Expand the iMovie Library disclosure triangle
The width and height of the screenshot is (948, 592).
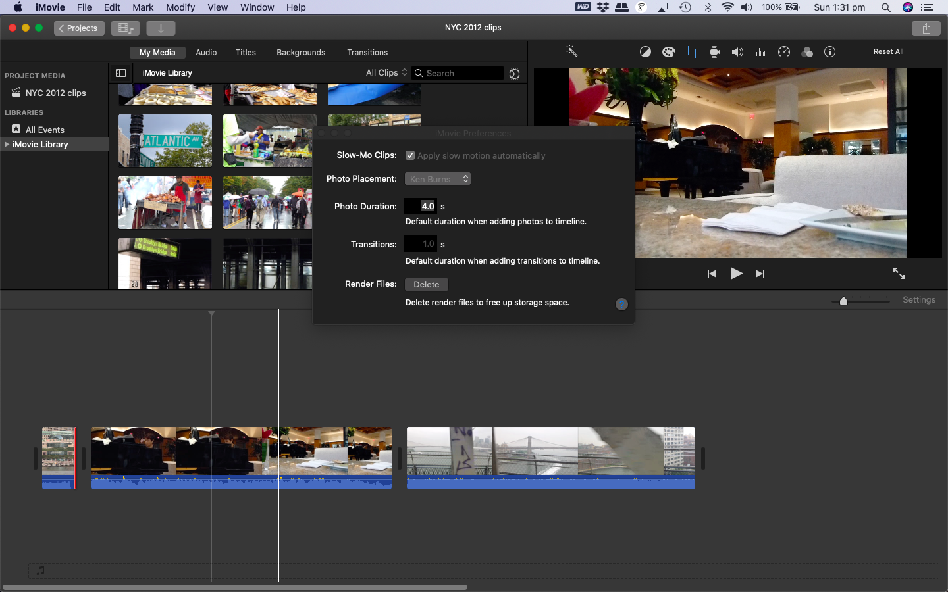click(x=7, y=145)
